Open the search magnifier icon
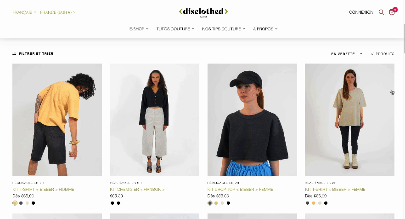The width and height of the screenshot is (405, 219). click(x=381, y=12)
